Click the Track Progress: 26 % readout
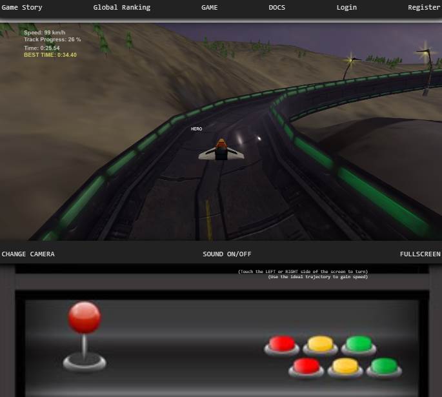 tap(52, 39)
